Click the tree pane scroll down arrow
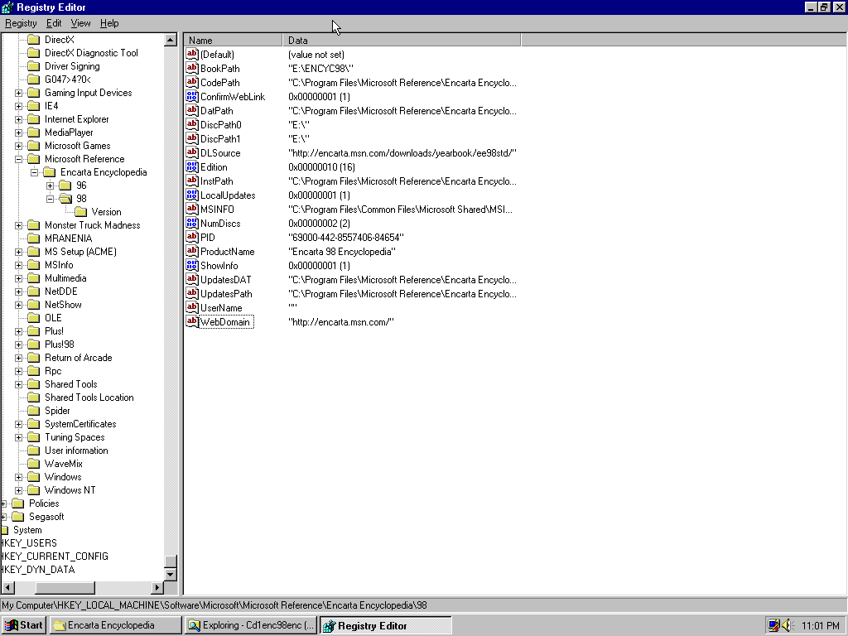Image resolution: width=848 pixels, height=636 pixels. point(171,575)
